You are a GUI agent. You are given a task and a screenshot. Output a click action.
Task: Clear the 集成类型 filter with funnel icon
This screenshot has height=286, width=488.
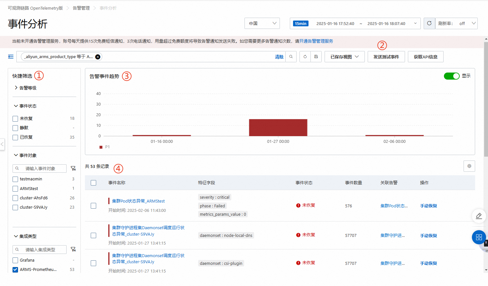(x=73, y=249)
